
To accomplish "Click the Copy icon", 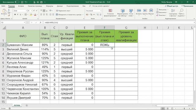I will pyautogui.click(x=9, y=13).
